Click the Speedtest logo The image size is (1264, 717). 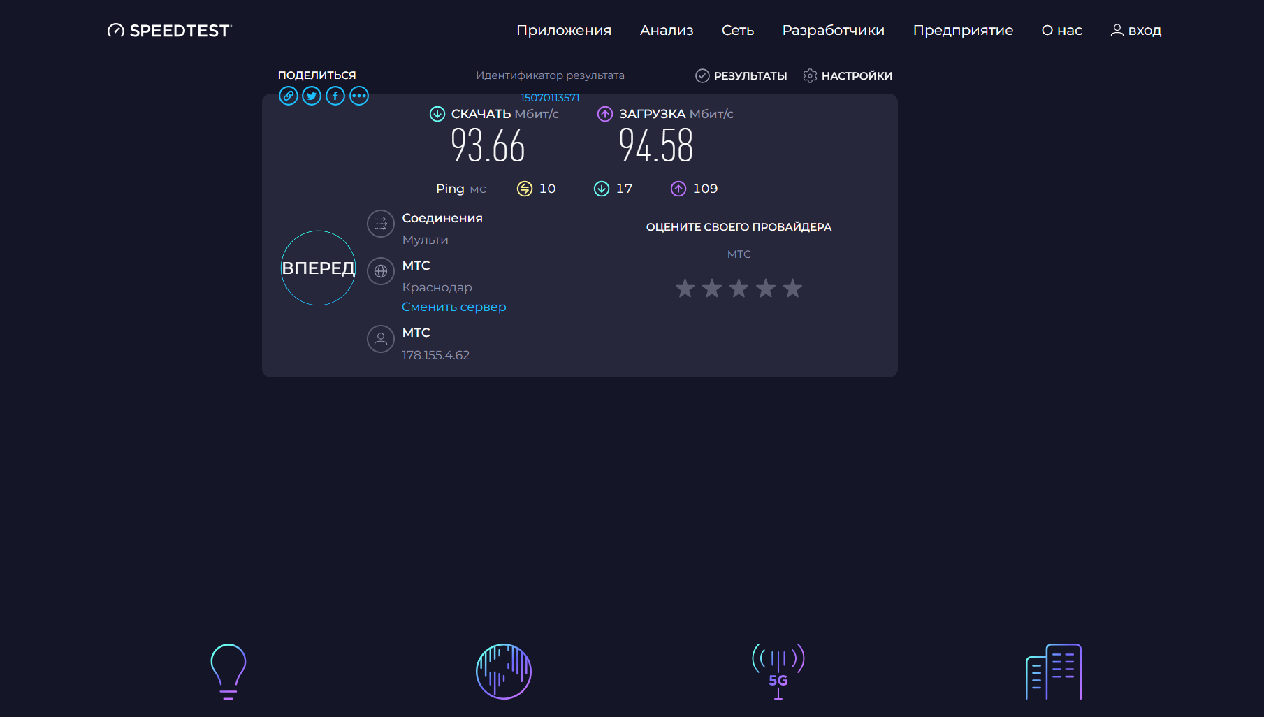pos(170,30)
